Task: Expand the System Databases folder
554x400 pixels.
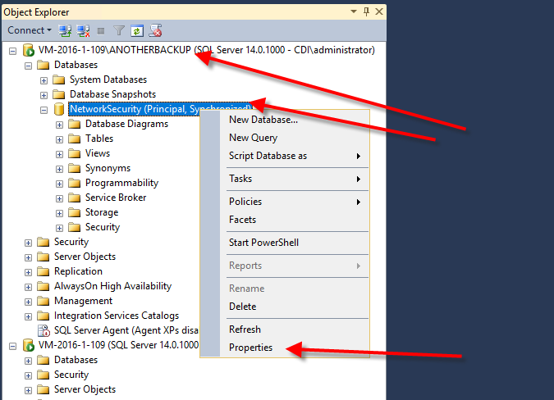Action: [43, 81]
